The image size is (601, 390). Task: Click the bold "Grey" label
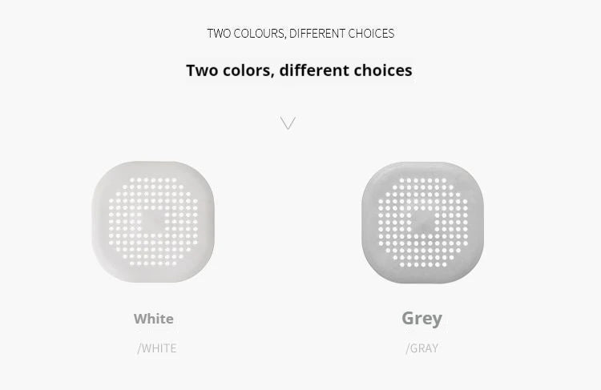click(x=422, y=318)
